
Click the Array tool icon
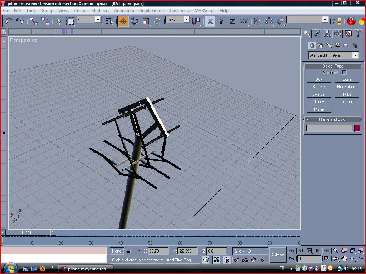click(x=269, y=21)
